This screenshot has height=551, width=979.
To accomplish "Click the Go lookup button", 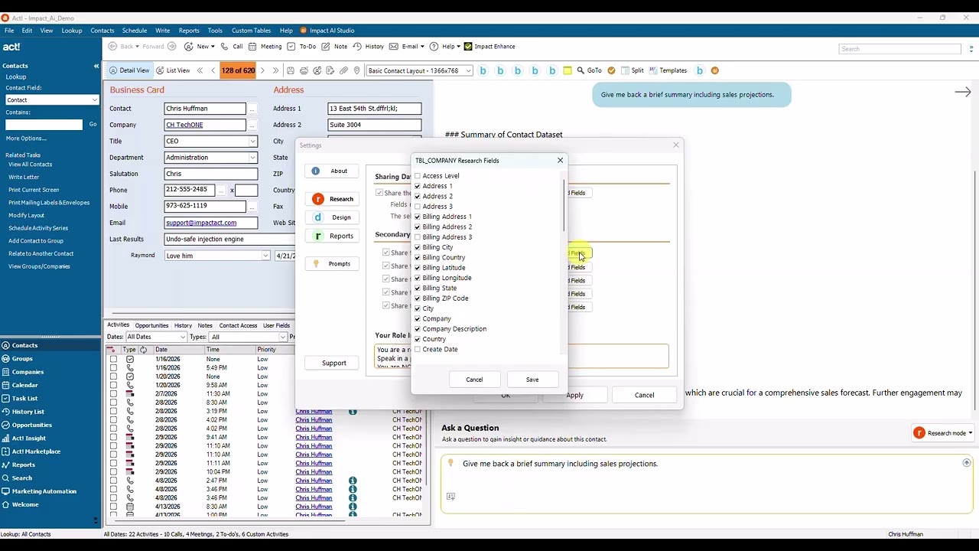I will [x=93, y=125].
